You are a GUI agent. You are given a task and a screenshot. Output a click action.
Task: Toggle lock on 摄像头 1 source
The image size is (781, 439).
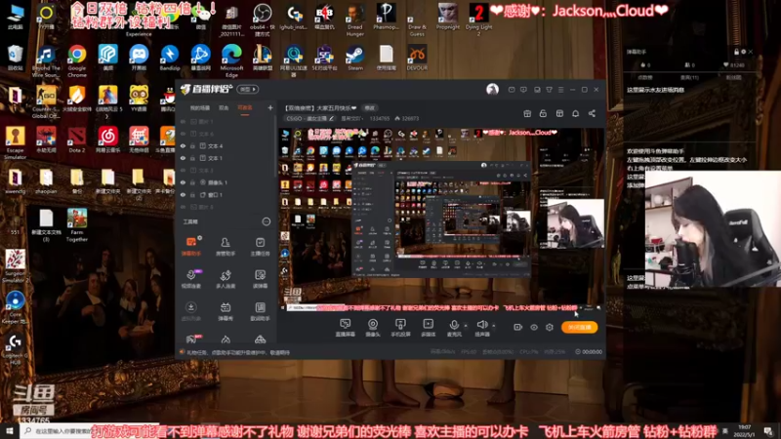(x=192, y=182)
